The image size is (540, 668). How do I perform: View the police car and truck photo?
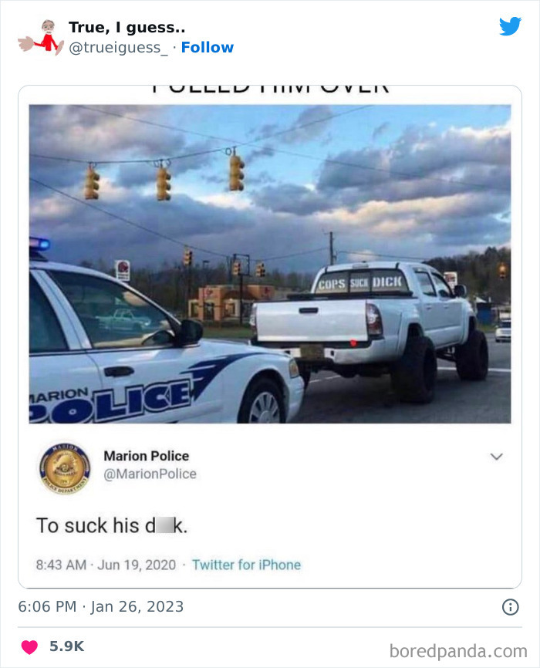coord(270,264)
